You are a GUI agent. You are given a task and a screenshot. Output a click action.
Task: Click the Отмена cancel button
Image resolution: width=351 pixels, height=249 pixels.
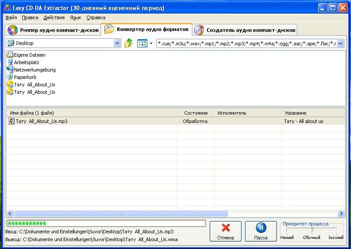pyautogui.click(x=225, y=231)
